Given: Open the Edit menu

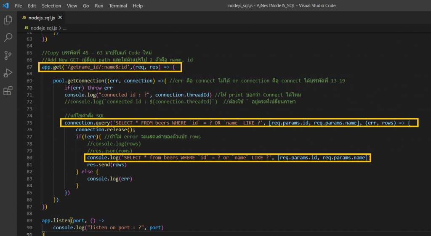Looking at the screenshot, I should pyautogui.click(x=32, y=5).
